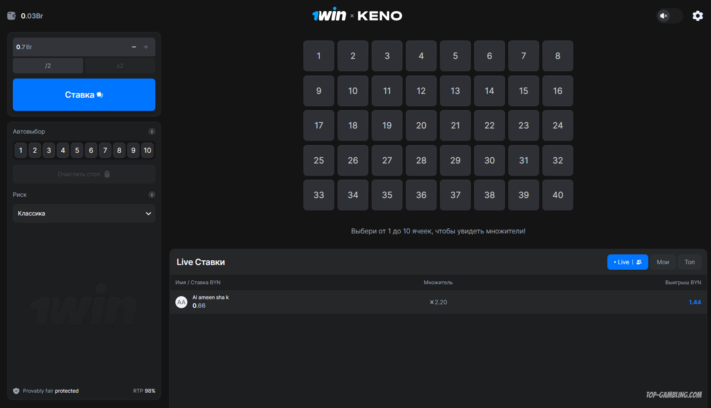This screenshot has width=711, height=408.
Task: Open the Классика risk dropdown
Action: tap(84, 213)
